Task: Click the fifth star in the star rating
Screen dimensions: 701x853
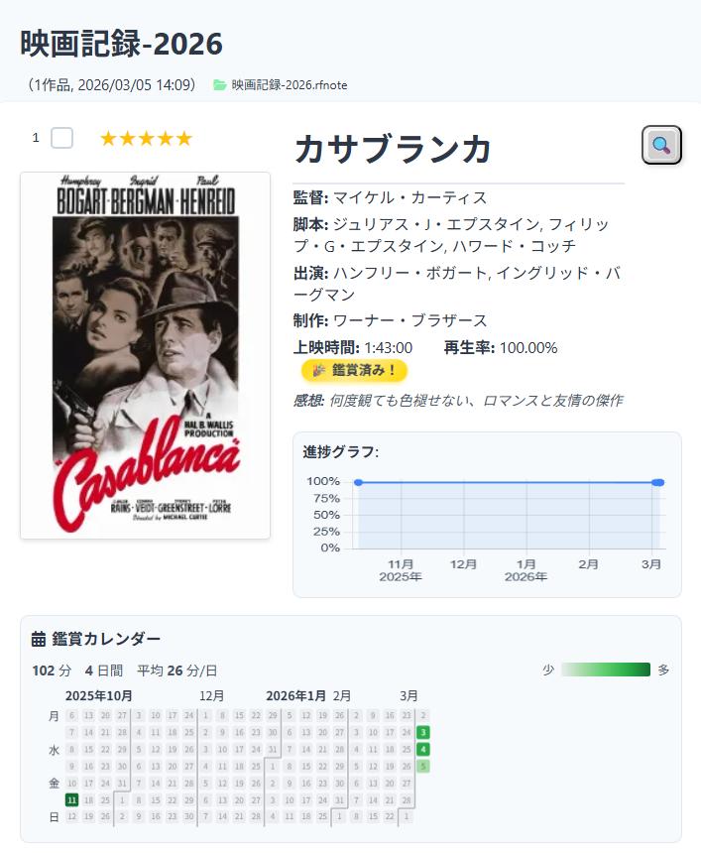Action: [184, 138]
